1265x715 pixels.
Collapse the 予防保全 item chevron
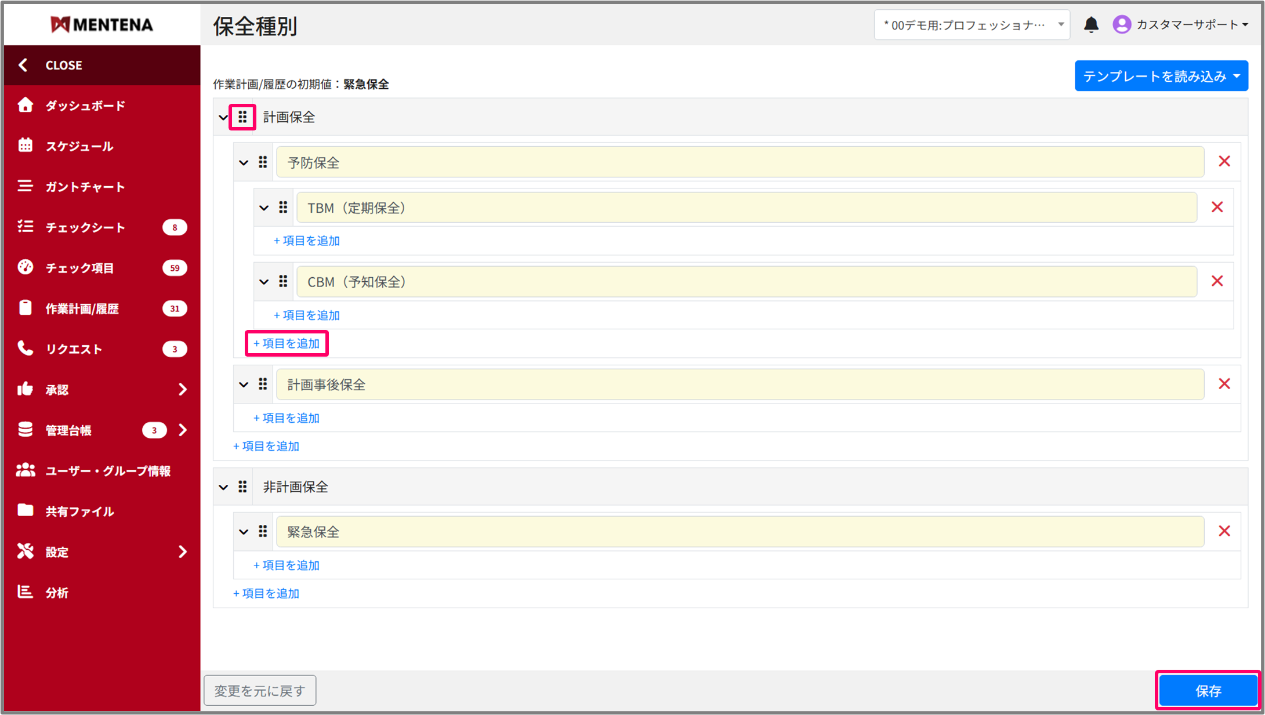[x=244, y=163]
